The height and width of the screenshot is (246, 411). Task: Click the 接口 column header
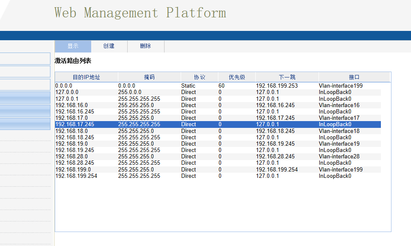coord(354,77)
